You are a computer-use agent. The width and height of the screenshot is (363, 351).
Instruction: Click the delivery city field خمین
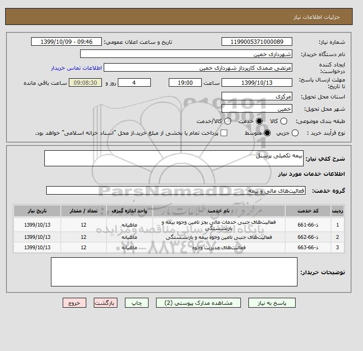click(x=257, y=108)
